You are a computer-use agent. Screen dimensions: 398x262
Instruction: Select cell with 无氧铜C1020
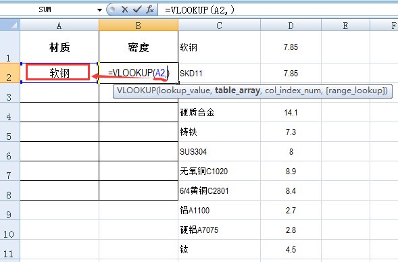point(220,171)
